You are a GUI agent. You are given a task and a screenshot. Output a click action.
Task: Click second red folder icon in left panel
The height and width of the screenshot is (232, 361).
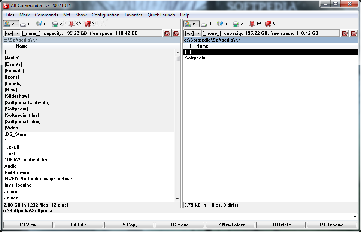click(176, 33)
